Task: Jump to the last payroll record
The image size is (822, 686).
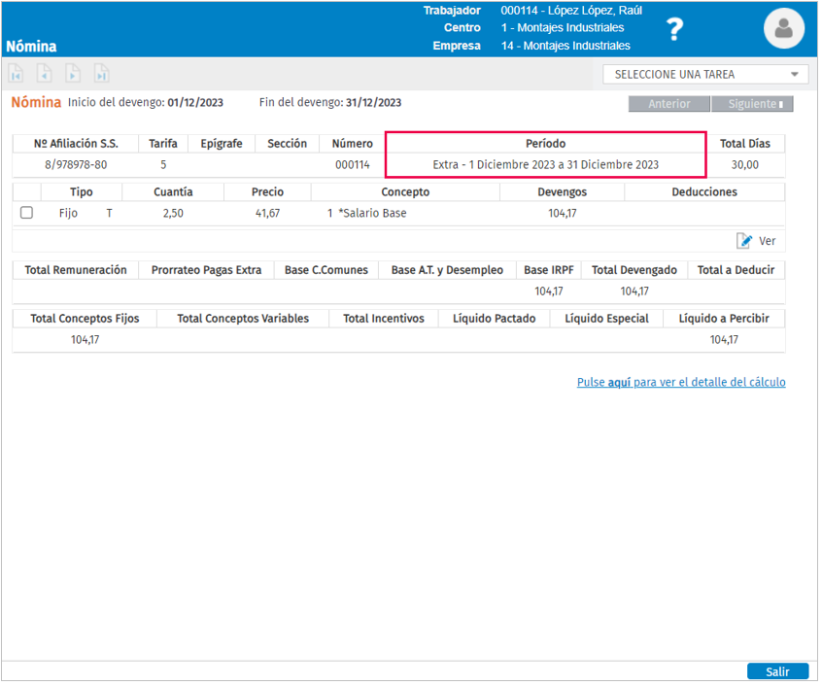Action: (101, 74)
